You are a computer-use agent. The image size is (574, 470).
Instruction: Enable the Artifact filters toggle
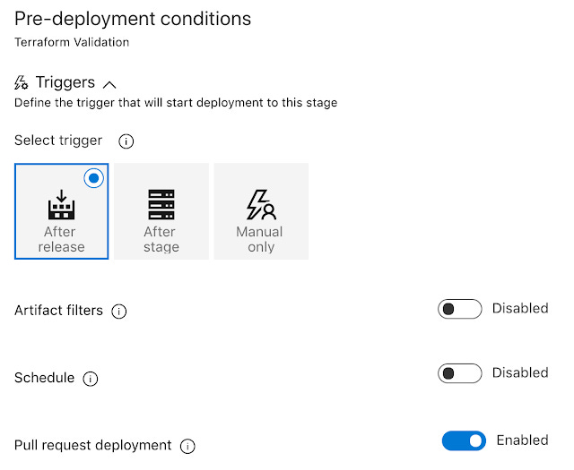[459, 309]
